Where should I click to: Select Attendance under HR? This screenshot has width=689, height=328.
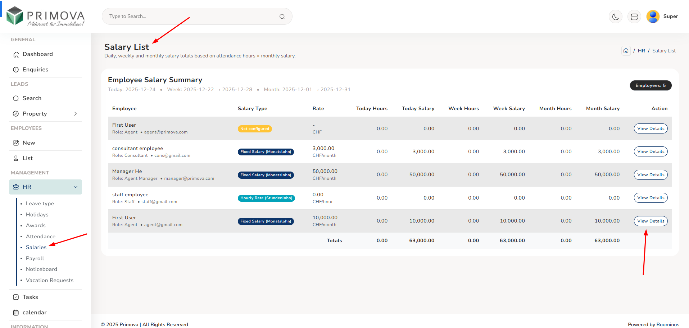click(41, 236)
